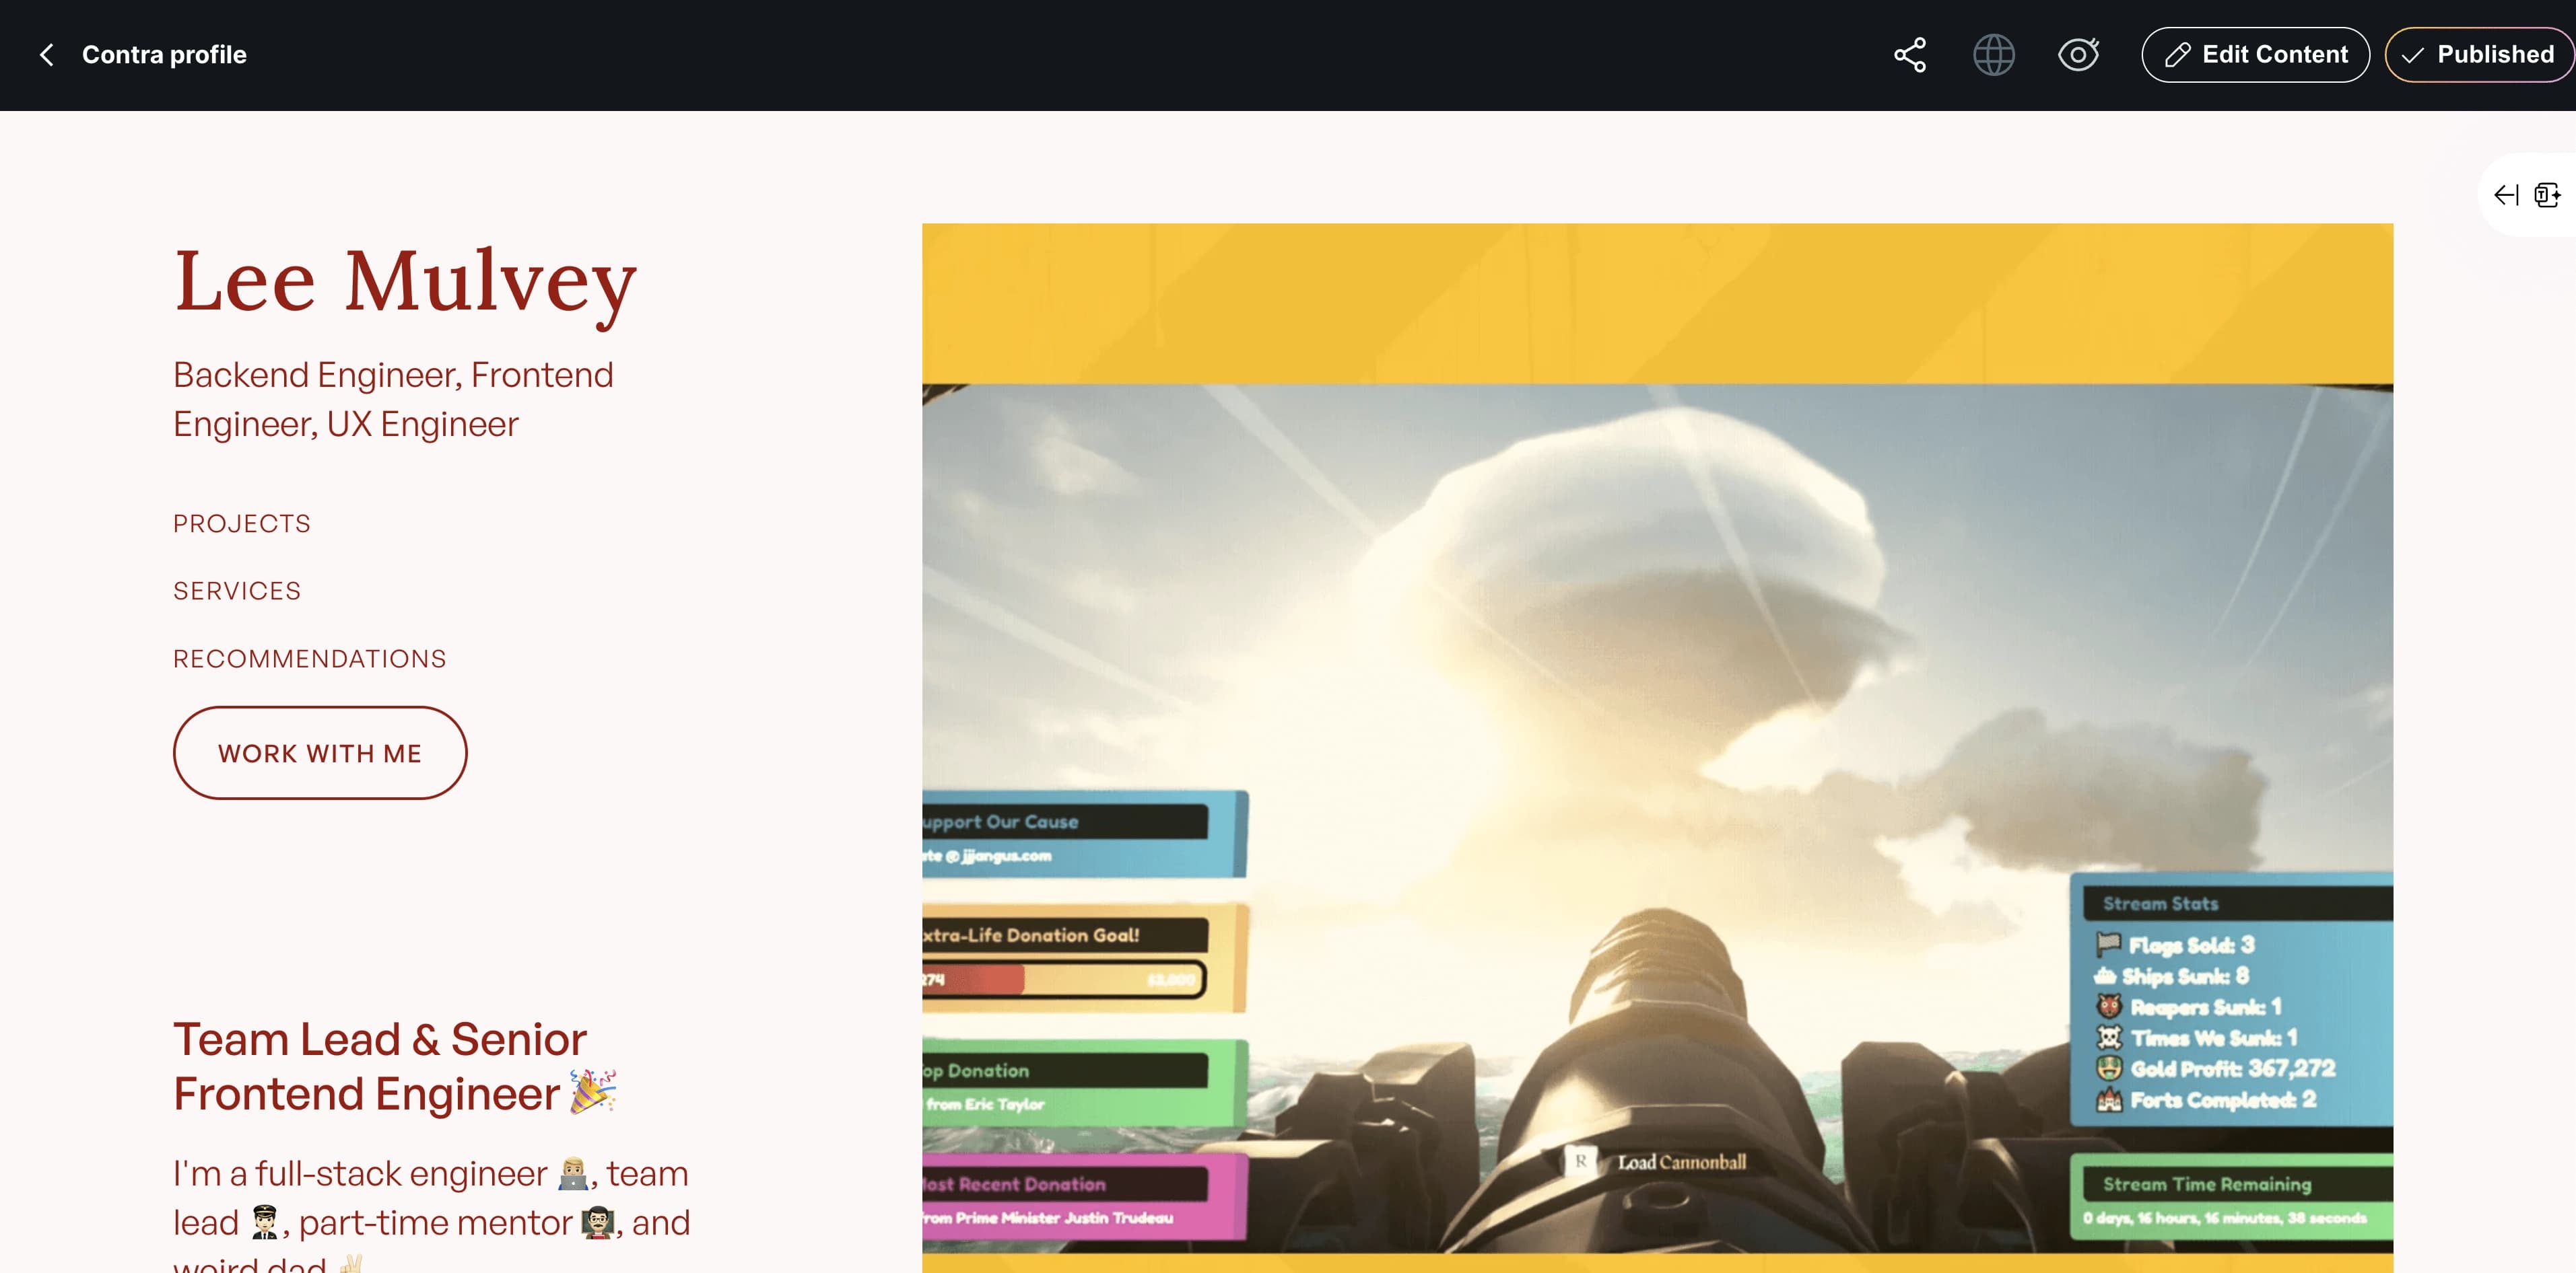Select SERVICES in the navigation

click(236, 591)
